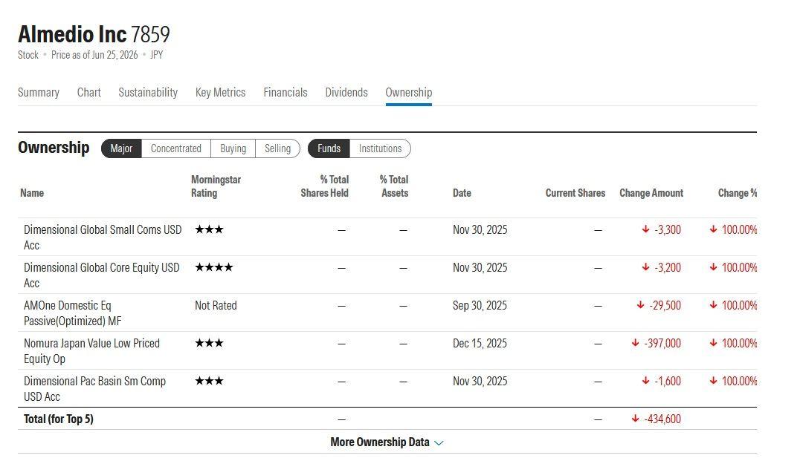Screen dimensions: 800x461
Task: Click the Not Rated cell for AMOne
Action: 216,305
